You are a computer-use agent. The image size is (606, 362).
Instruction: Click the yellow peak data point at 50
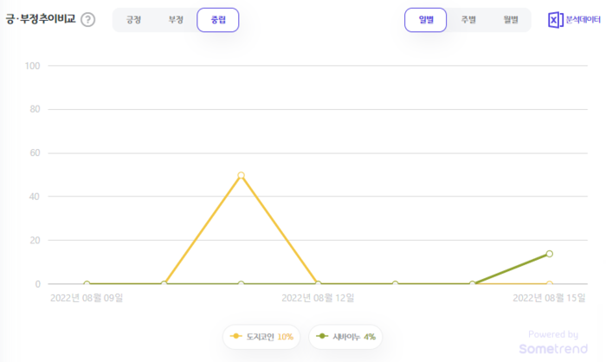click(x=241, y=176)
